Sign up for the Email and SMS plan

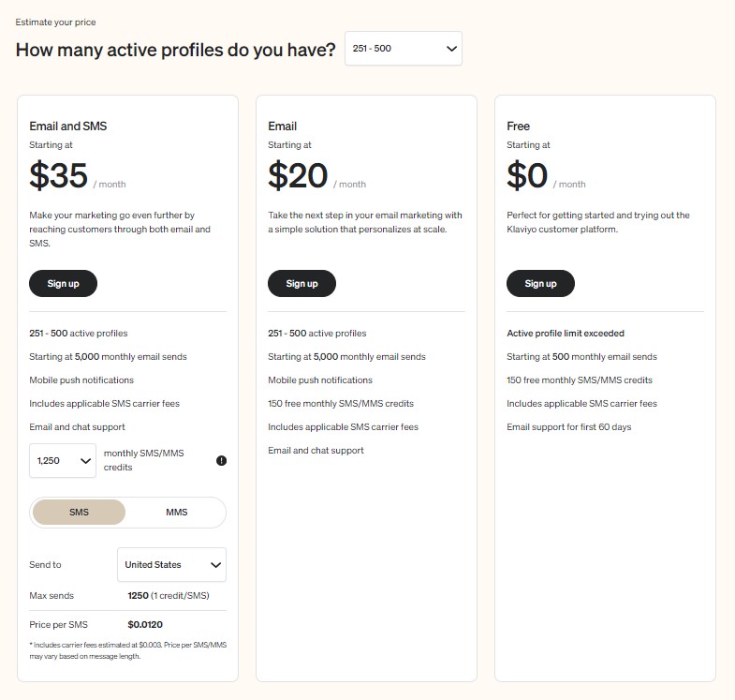[64, 283]
